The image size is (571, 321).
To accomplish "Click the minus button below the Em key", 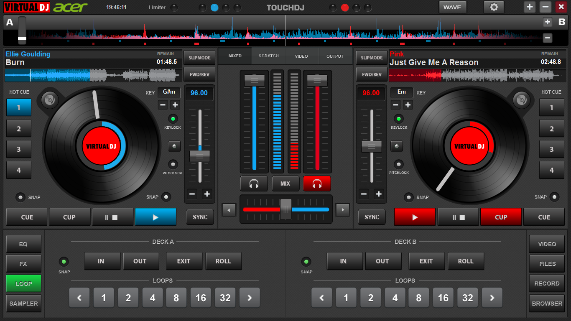I will (396, 105).
